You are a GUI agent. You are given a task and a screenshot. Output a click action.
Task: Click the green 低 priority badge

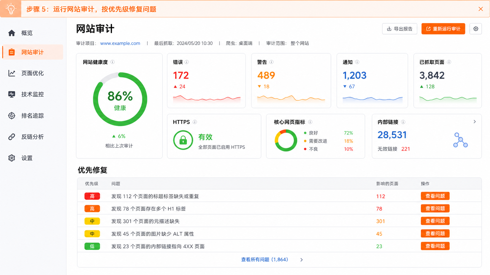[92, 246]
